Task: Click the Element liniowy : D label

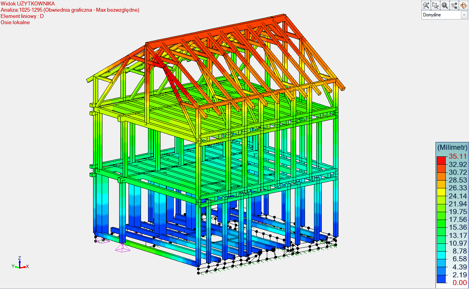Action: (22, 16)
